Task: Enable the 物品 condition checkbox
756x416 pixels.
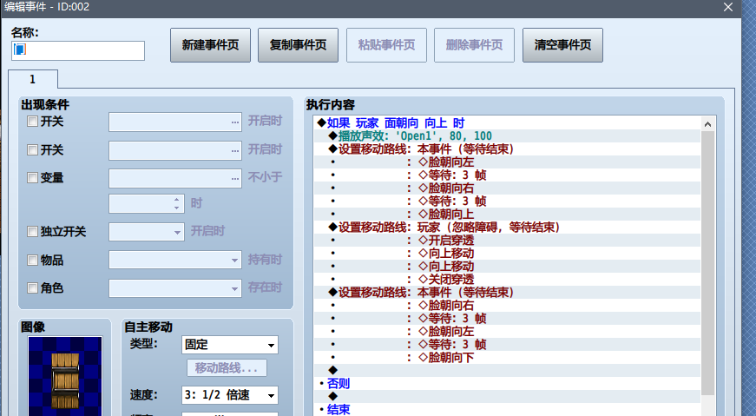Action: (x=32, y=261)
